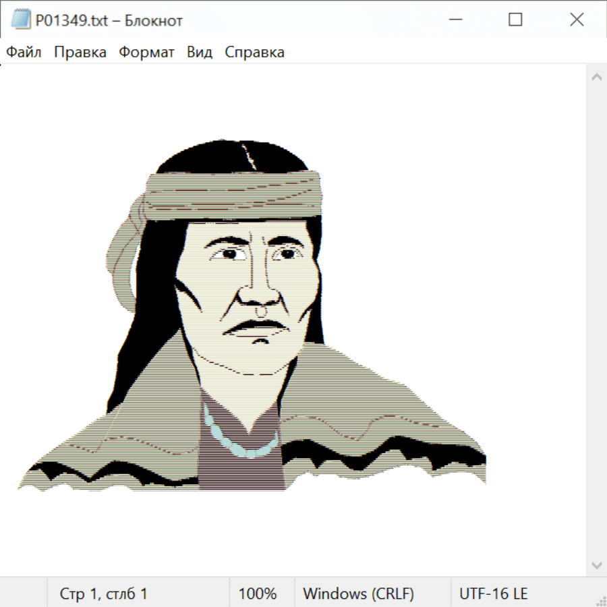Click the UTF-16 LE encoding indicator
607x607 pixels.
(x=494, y=594)
